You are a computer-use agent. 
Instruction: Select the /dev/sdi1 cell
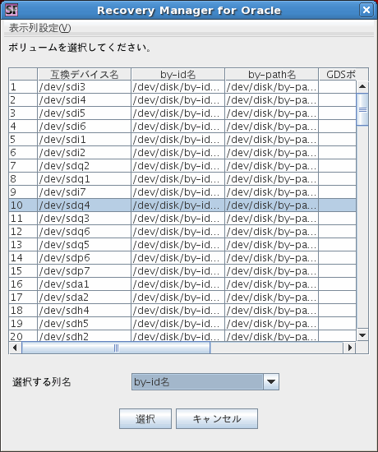click(x=84, y=140)
